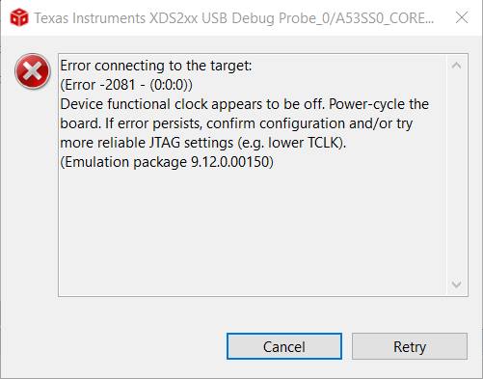This screenshot has width=483, height=379.
Task: Cancel the target connection attempt
Action: click(x=284, y=346)
